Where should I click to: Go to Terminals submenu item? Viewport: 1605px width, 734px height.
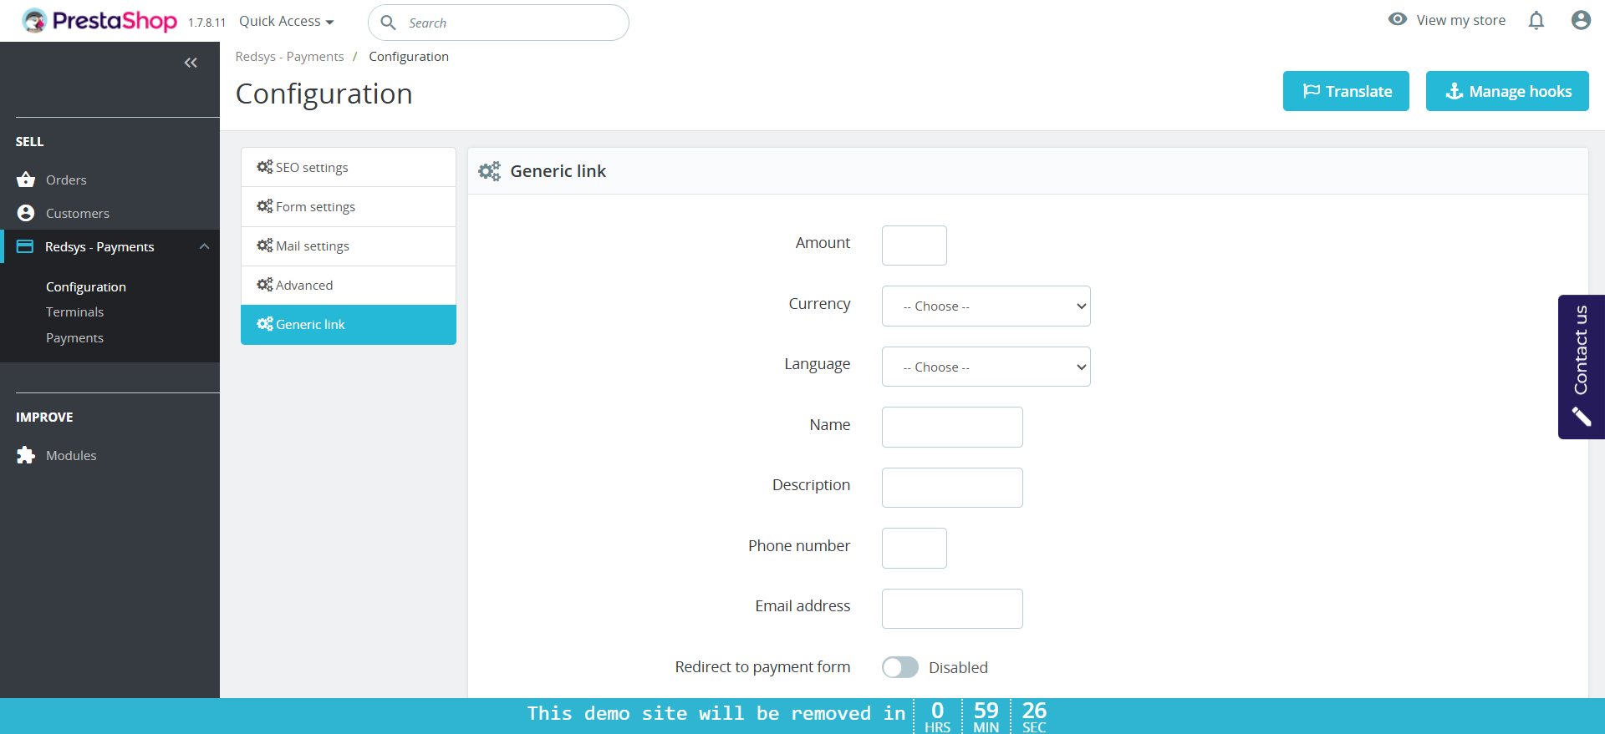tap(74, 311)
